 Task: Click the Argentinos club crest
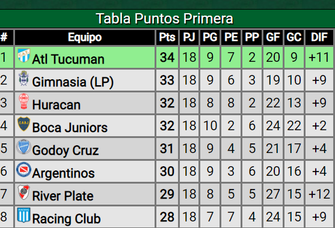23,170
